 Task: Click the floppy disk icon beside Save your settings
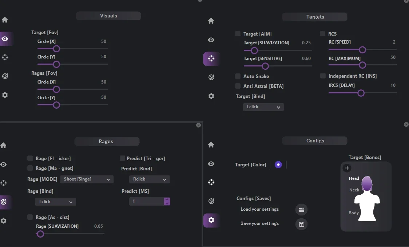tap(302, 224)
